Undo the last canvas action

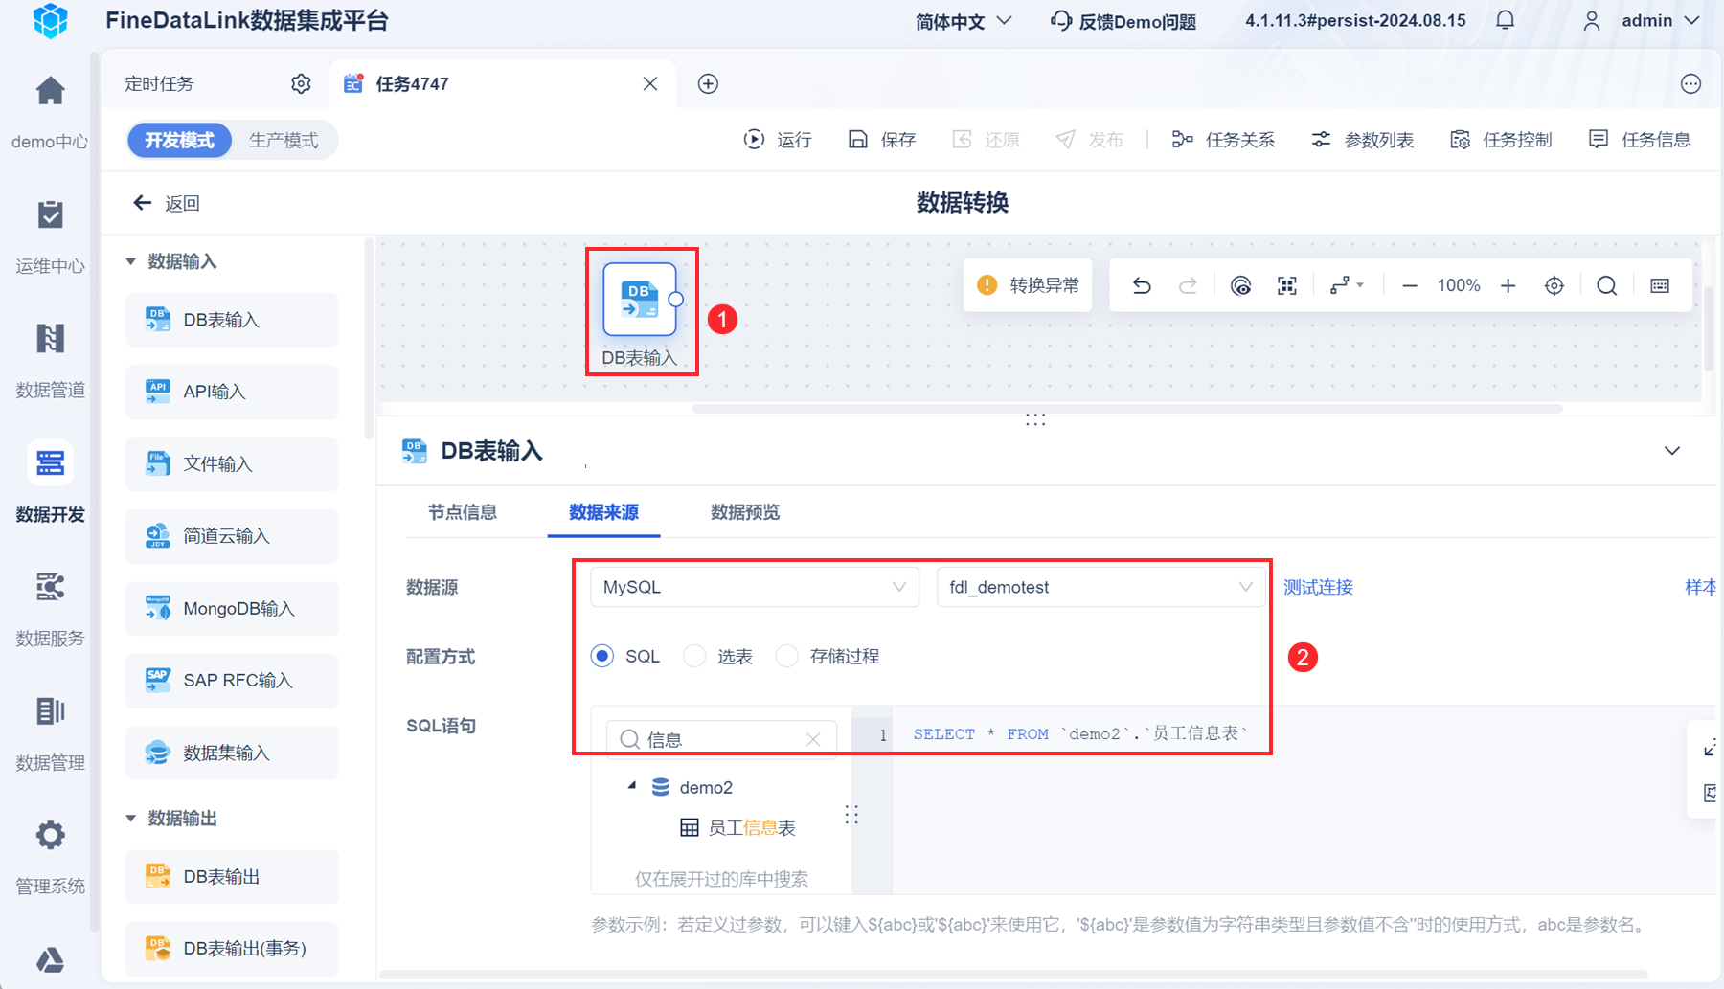(1142, 285)
